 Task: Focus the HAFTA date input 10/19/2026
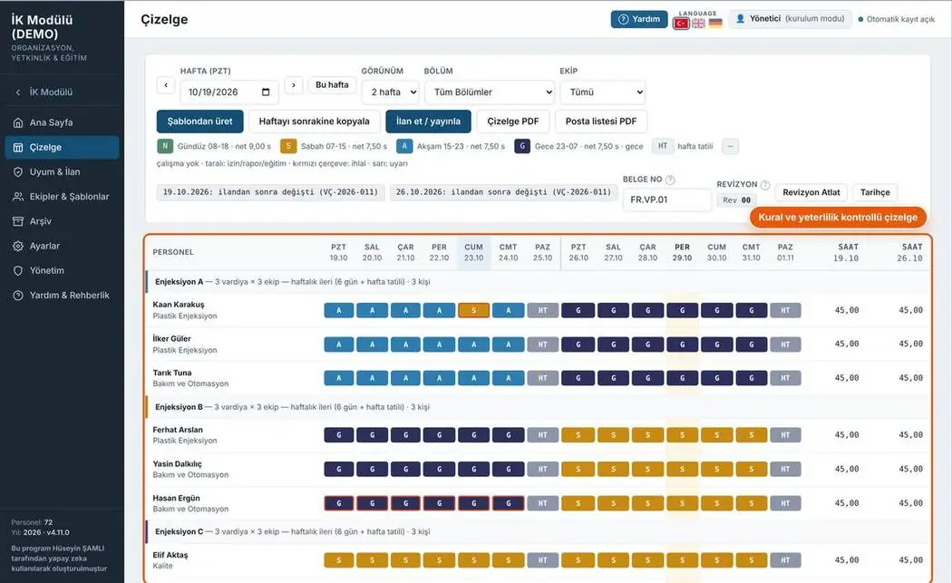(x=229, y=92)
